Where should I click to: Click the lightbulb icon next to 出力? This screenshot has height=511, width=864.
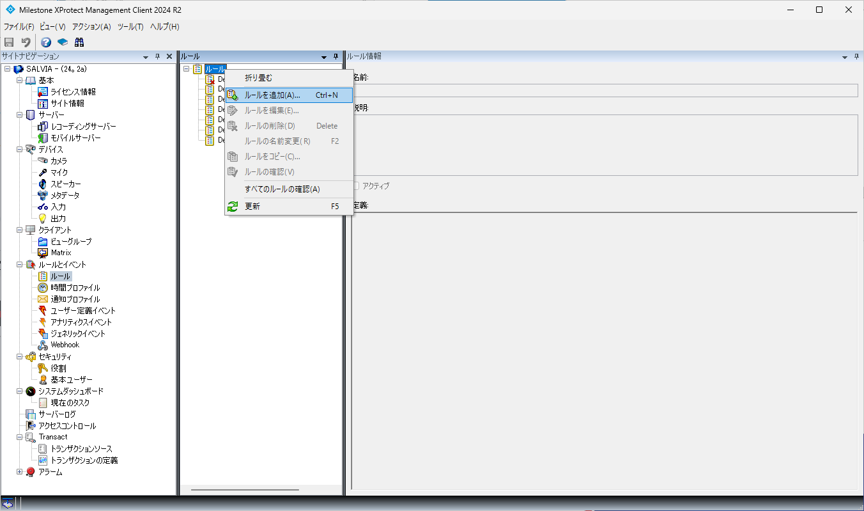[43, 219]
